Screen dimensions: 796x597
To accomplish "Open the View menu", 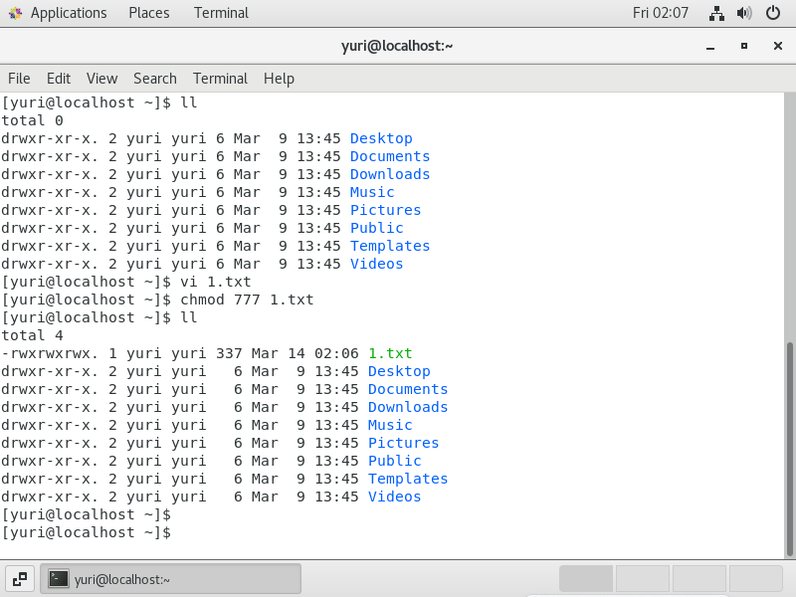I will coord(101,78).
